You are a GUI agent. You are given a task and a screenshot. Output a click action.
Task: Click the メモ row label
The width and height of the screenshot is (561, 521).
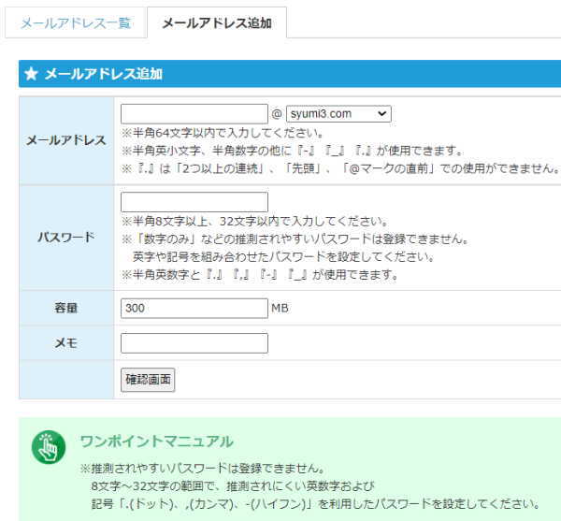(65, 343)
